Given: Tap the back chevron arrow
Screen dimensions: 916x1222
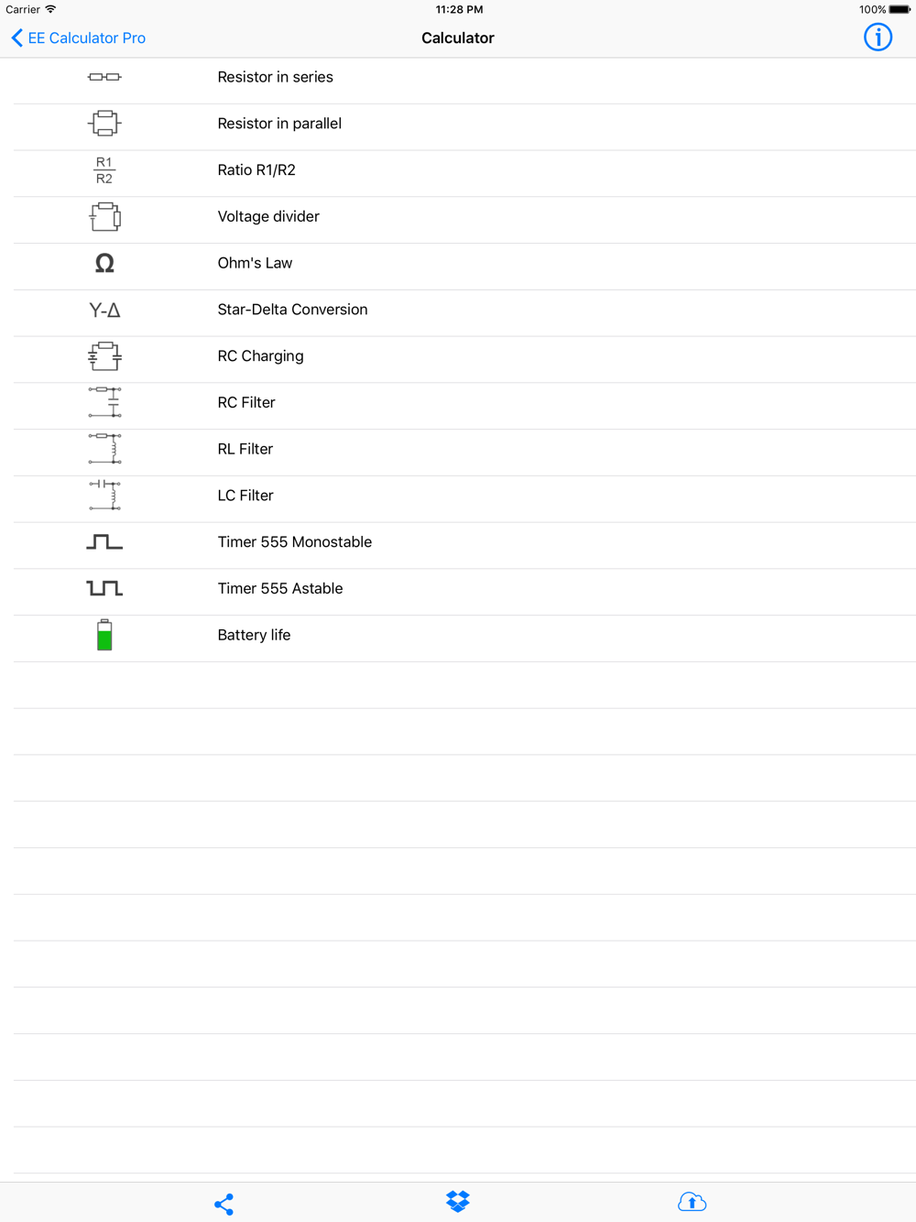Looking at the screenshot, I should (16, 38).
